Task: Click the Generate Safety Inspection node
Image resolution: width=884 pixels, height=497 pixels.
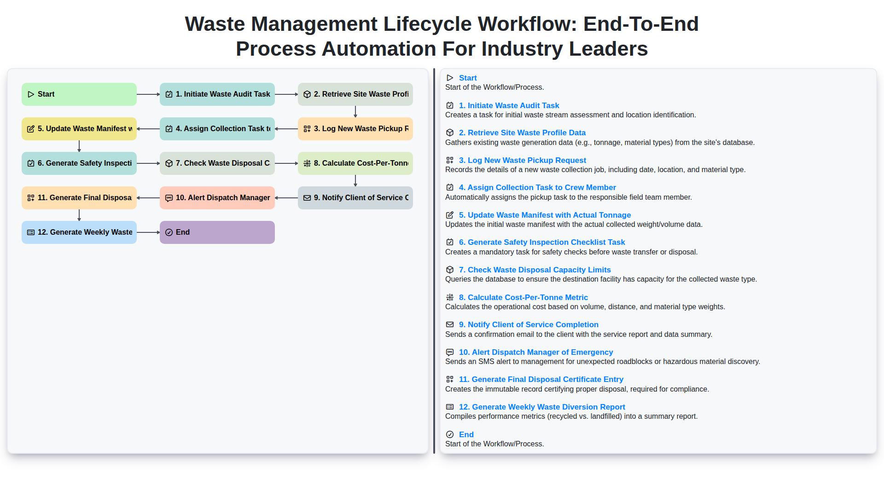Action: click(79, 163)
